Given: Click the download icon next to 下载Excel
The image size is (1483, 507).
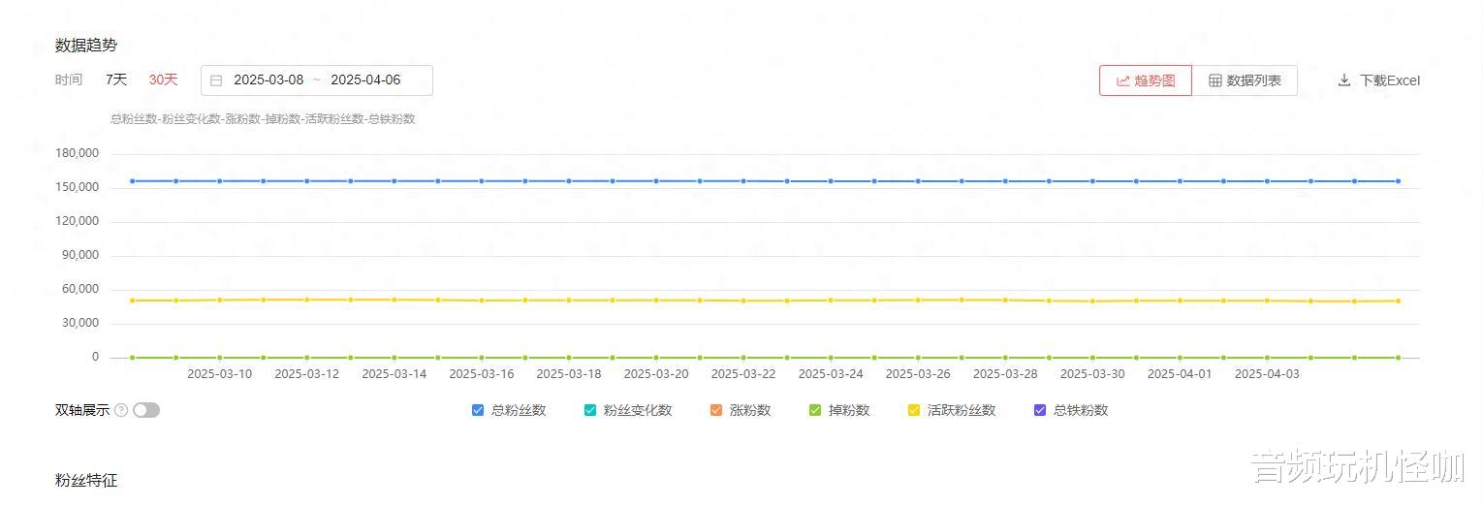Looking at the screenshot, I should [1344, 80].
